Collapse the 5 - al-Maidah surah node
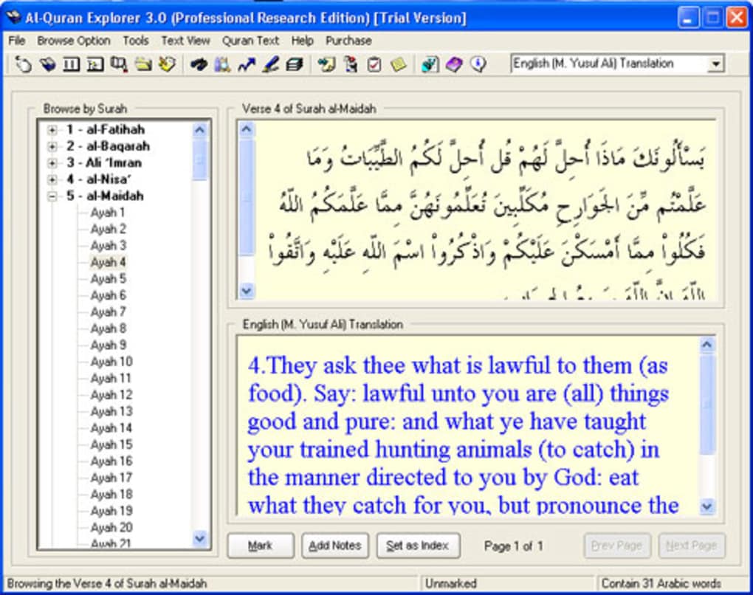Viewport: 753px width, 595px height. pos(52,196)
